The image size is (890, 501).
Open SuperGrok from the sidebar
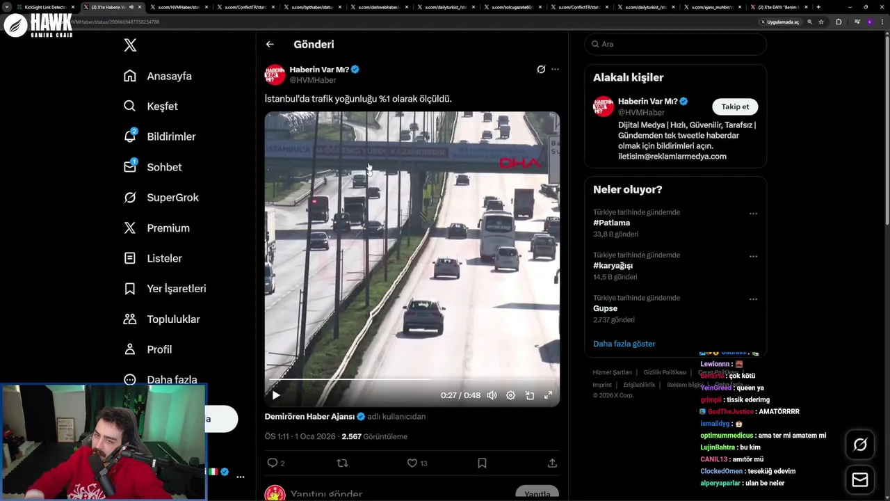pyautogui.click(x=161, y=198)
